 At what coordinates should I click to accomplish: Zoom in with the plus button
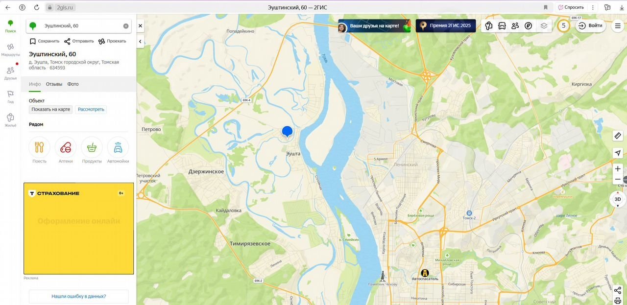click(x=618, y=169)
